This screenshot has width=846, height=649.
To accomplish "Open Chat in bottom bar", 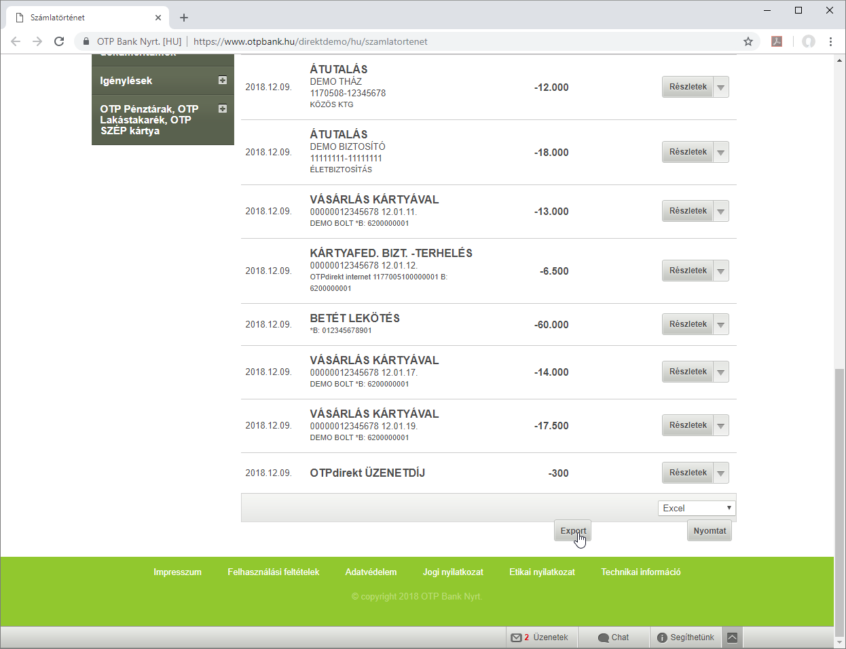I will tap(613, 637).
